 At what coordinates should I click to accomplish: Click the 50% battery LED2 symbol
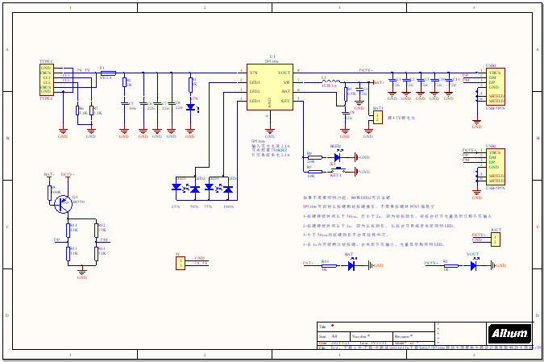(195, 189)
